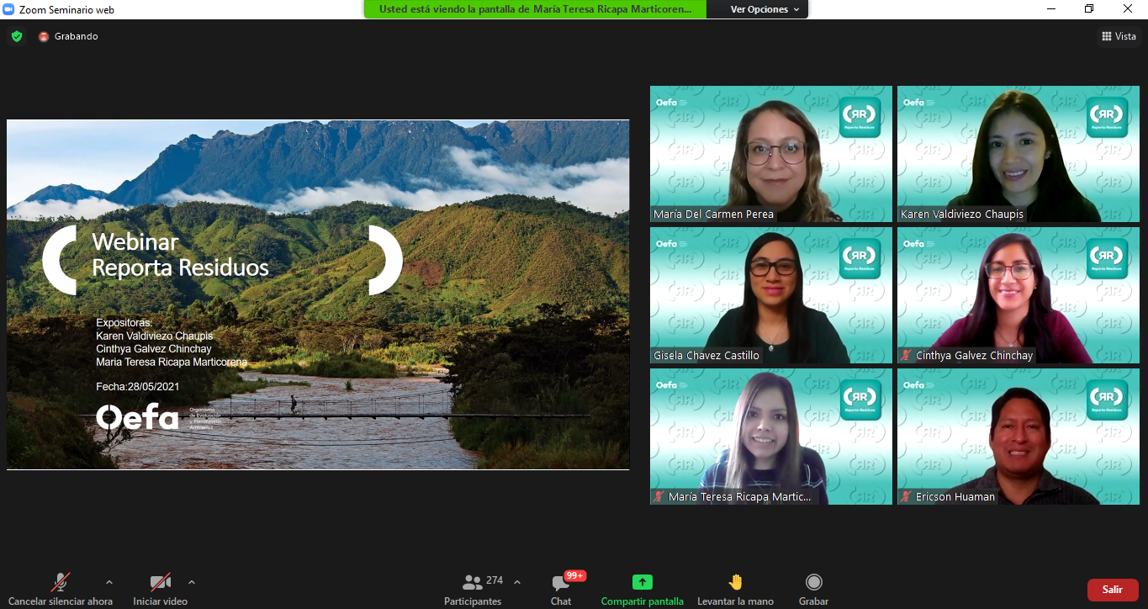The width and height of the screenshot is (1148, 609).
Task: Open the Chat panel
Action: pos(561,588)
